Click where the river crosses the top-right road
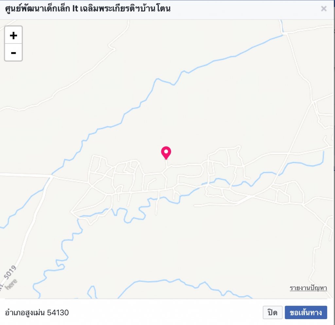335x325 pixels. coord(283,34)
